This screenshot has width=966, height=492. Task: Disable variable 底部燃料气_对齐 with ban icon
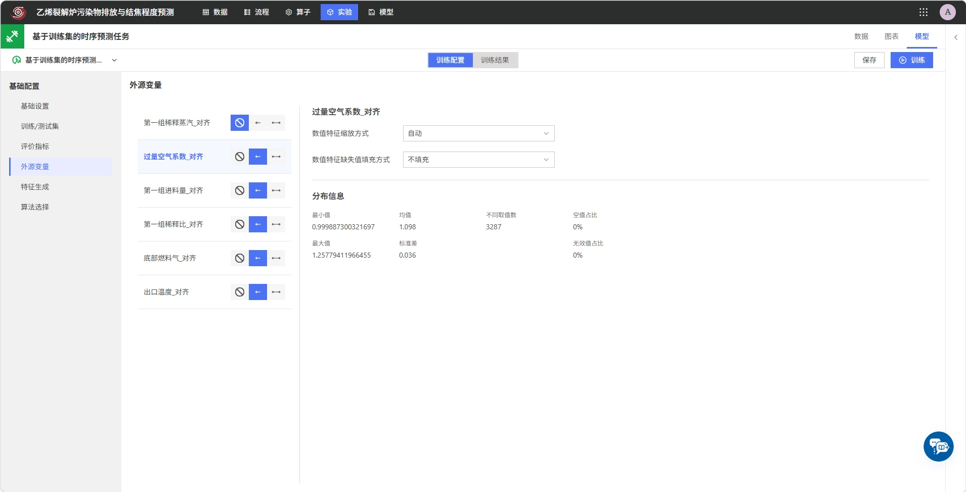pos(240,258)
